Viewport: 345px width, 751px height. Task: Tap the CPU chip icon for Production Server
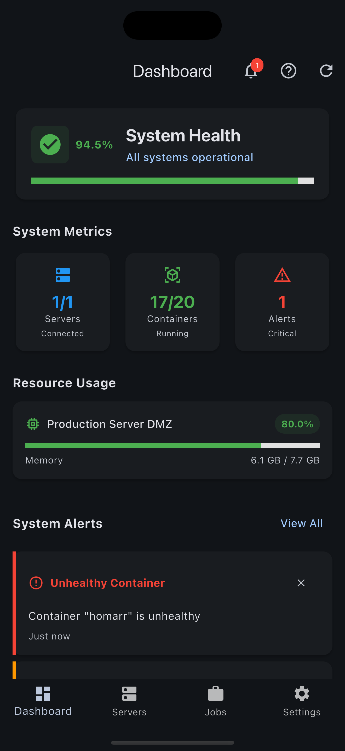(33, 424)
